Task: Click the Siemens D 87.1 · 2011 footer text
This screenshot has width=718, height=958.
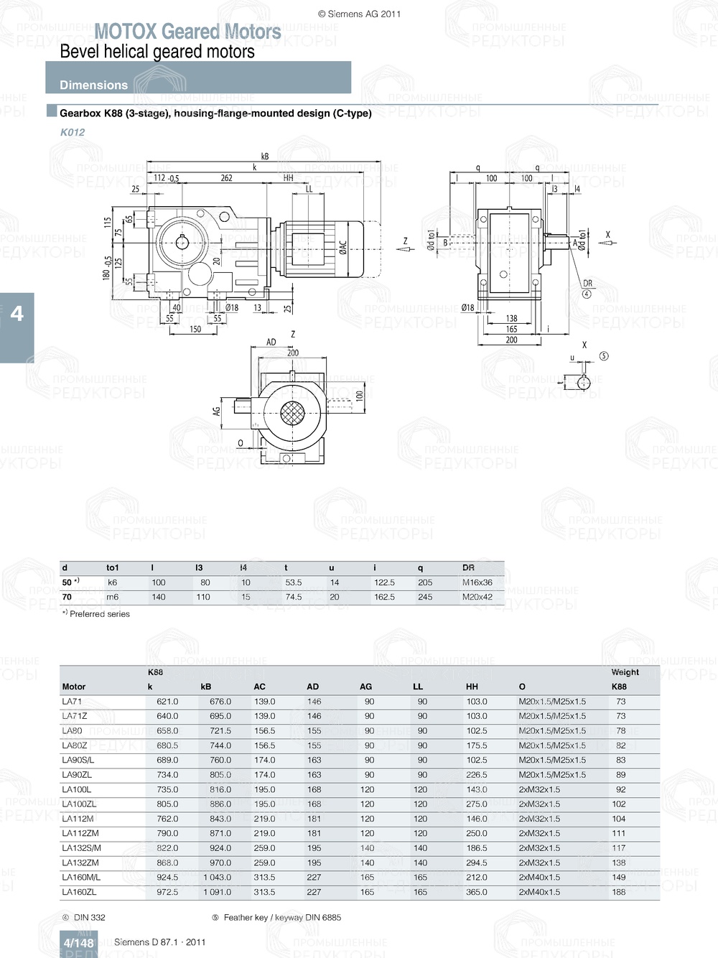Action: (160, 941)
